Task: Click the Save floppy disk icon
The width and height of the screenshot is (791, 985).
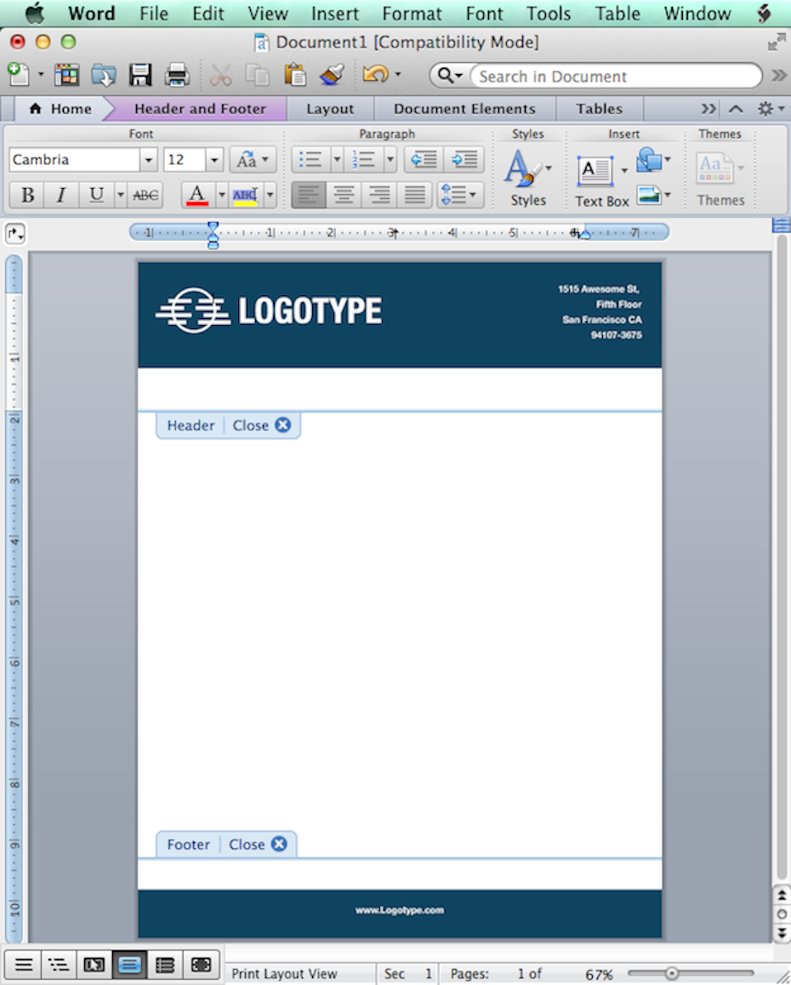Action: click(x=140, y=76)
